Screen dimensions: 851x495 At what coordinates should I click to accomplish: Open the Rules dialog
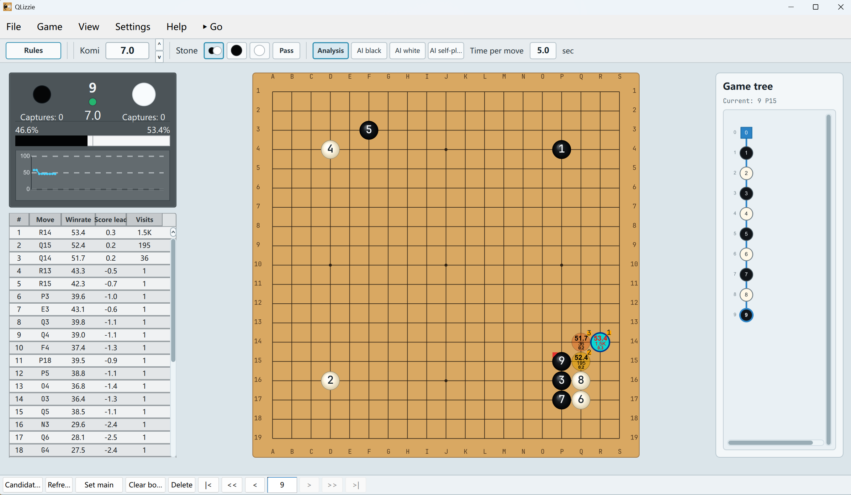tap(33, 50)
